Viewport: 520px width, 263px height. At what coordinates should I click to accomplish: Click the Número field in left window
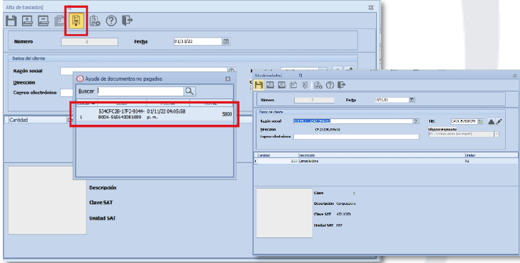tap(89, 42)
